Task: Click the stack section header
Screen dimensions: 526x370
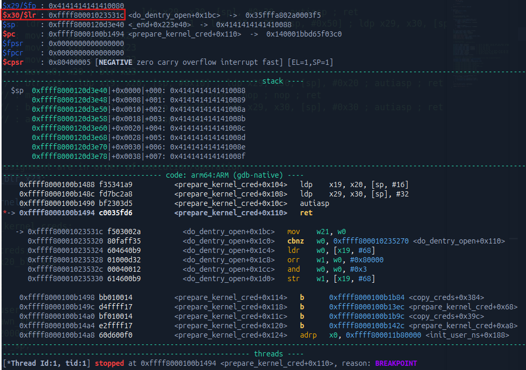Action: click(x=272, y=81)
